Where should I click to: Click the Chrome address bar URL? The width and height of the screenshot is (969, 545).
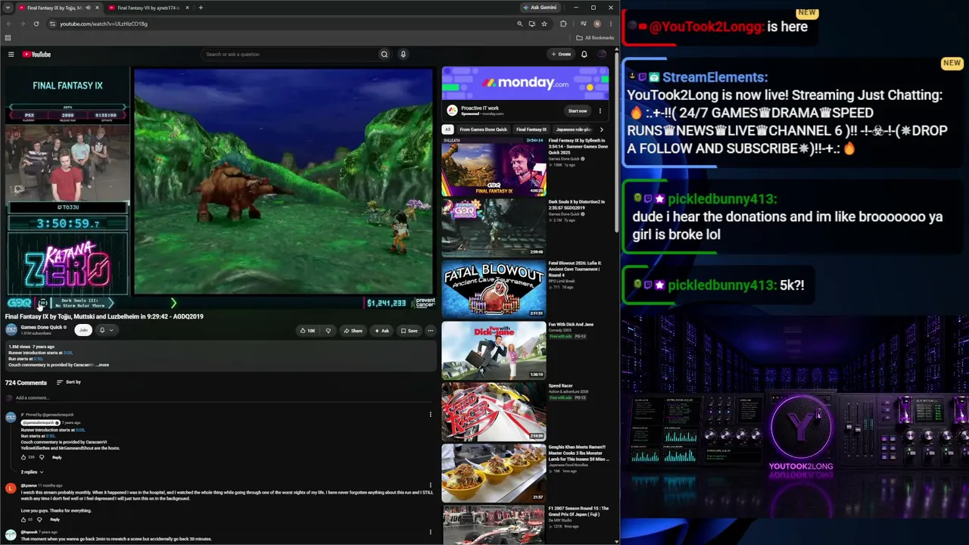point(104,23)
